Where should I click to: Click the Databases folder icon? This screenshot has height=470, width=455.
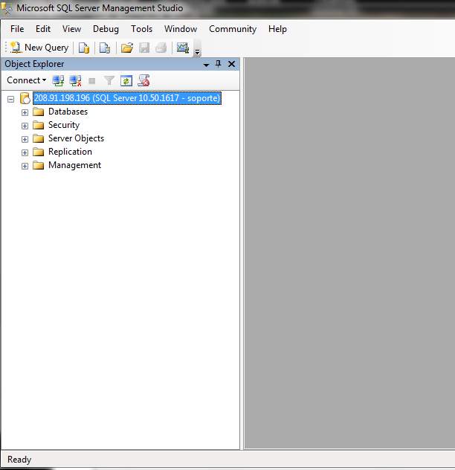[39, 112]
